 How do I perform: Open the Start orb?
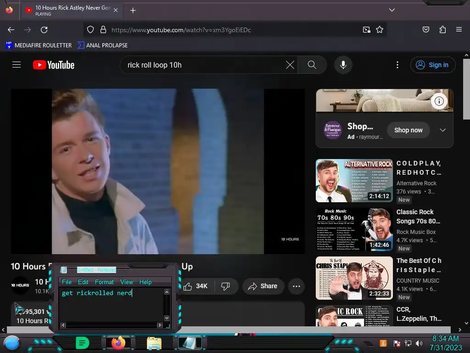(x=12, y=343)
